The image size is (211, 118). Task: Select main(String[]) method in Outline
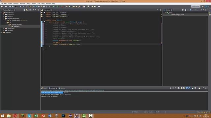click(x=178, y=15)
